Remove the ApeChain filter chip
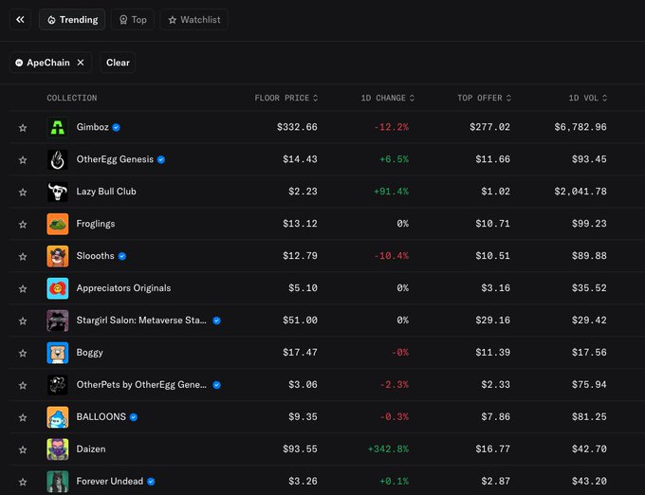Viewport: 645px width, 495px height. point(81,63)
